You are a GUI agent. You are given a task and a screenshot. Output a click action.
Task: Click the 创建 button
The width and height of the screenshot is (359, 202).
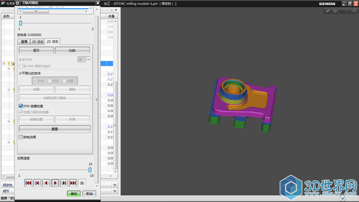pyautogui.click(x=36, y=89)
